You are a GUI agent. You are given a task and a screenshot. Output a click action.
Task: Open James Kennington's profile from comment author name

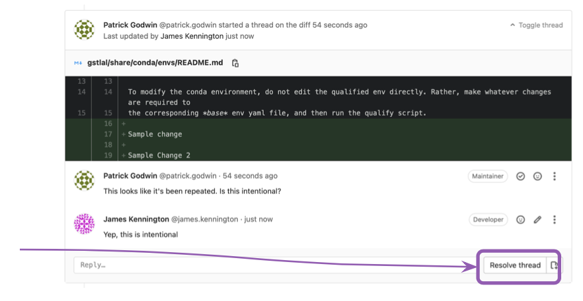(136, 219)
